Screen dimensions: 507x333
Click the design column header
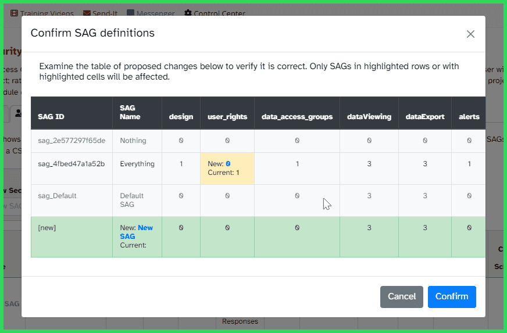pyautogui.click(x=181, y=113)
